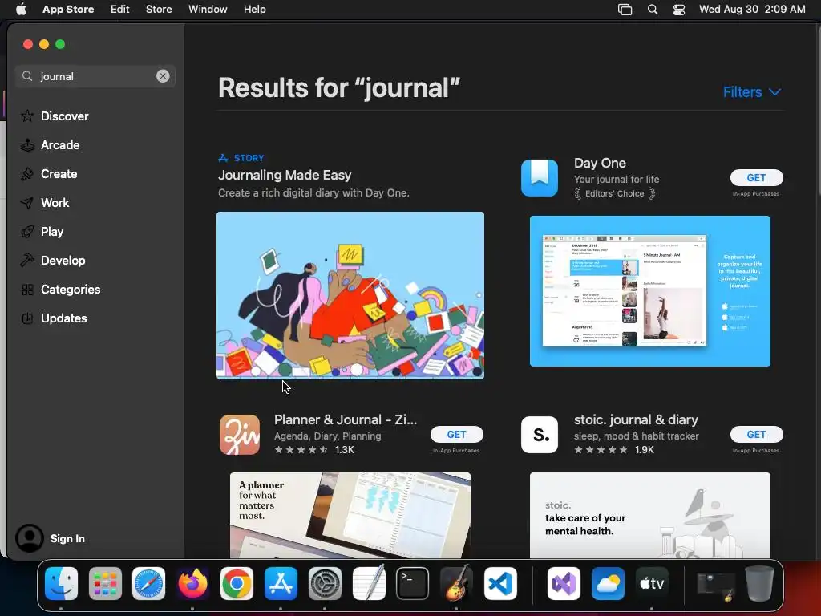Get the stoic. journal & diary app
821x616 pixels.
click(756, 434)
